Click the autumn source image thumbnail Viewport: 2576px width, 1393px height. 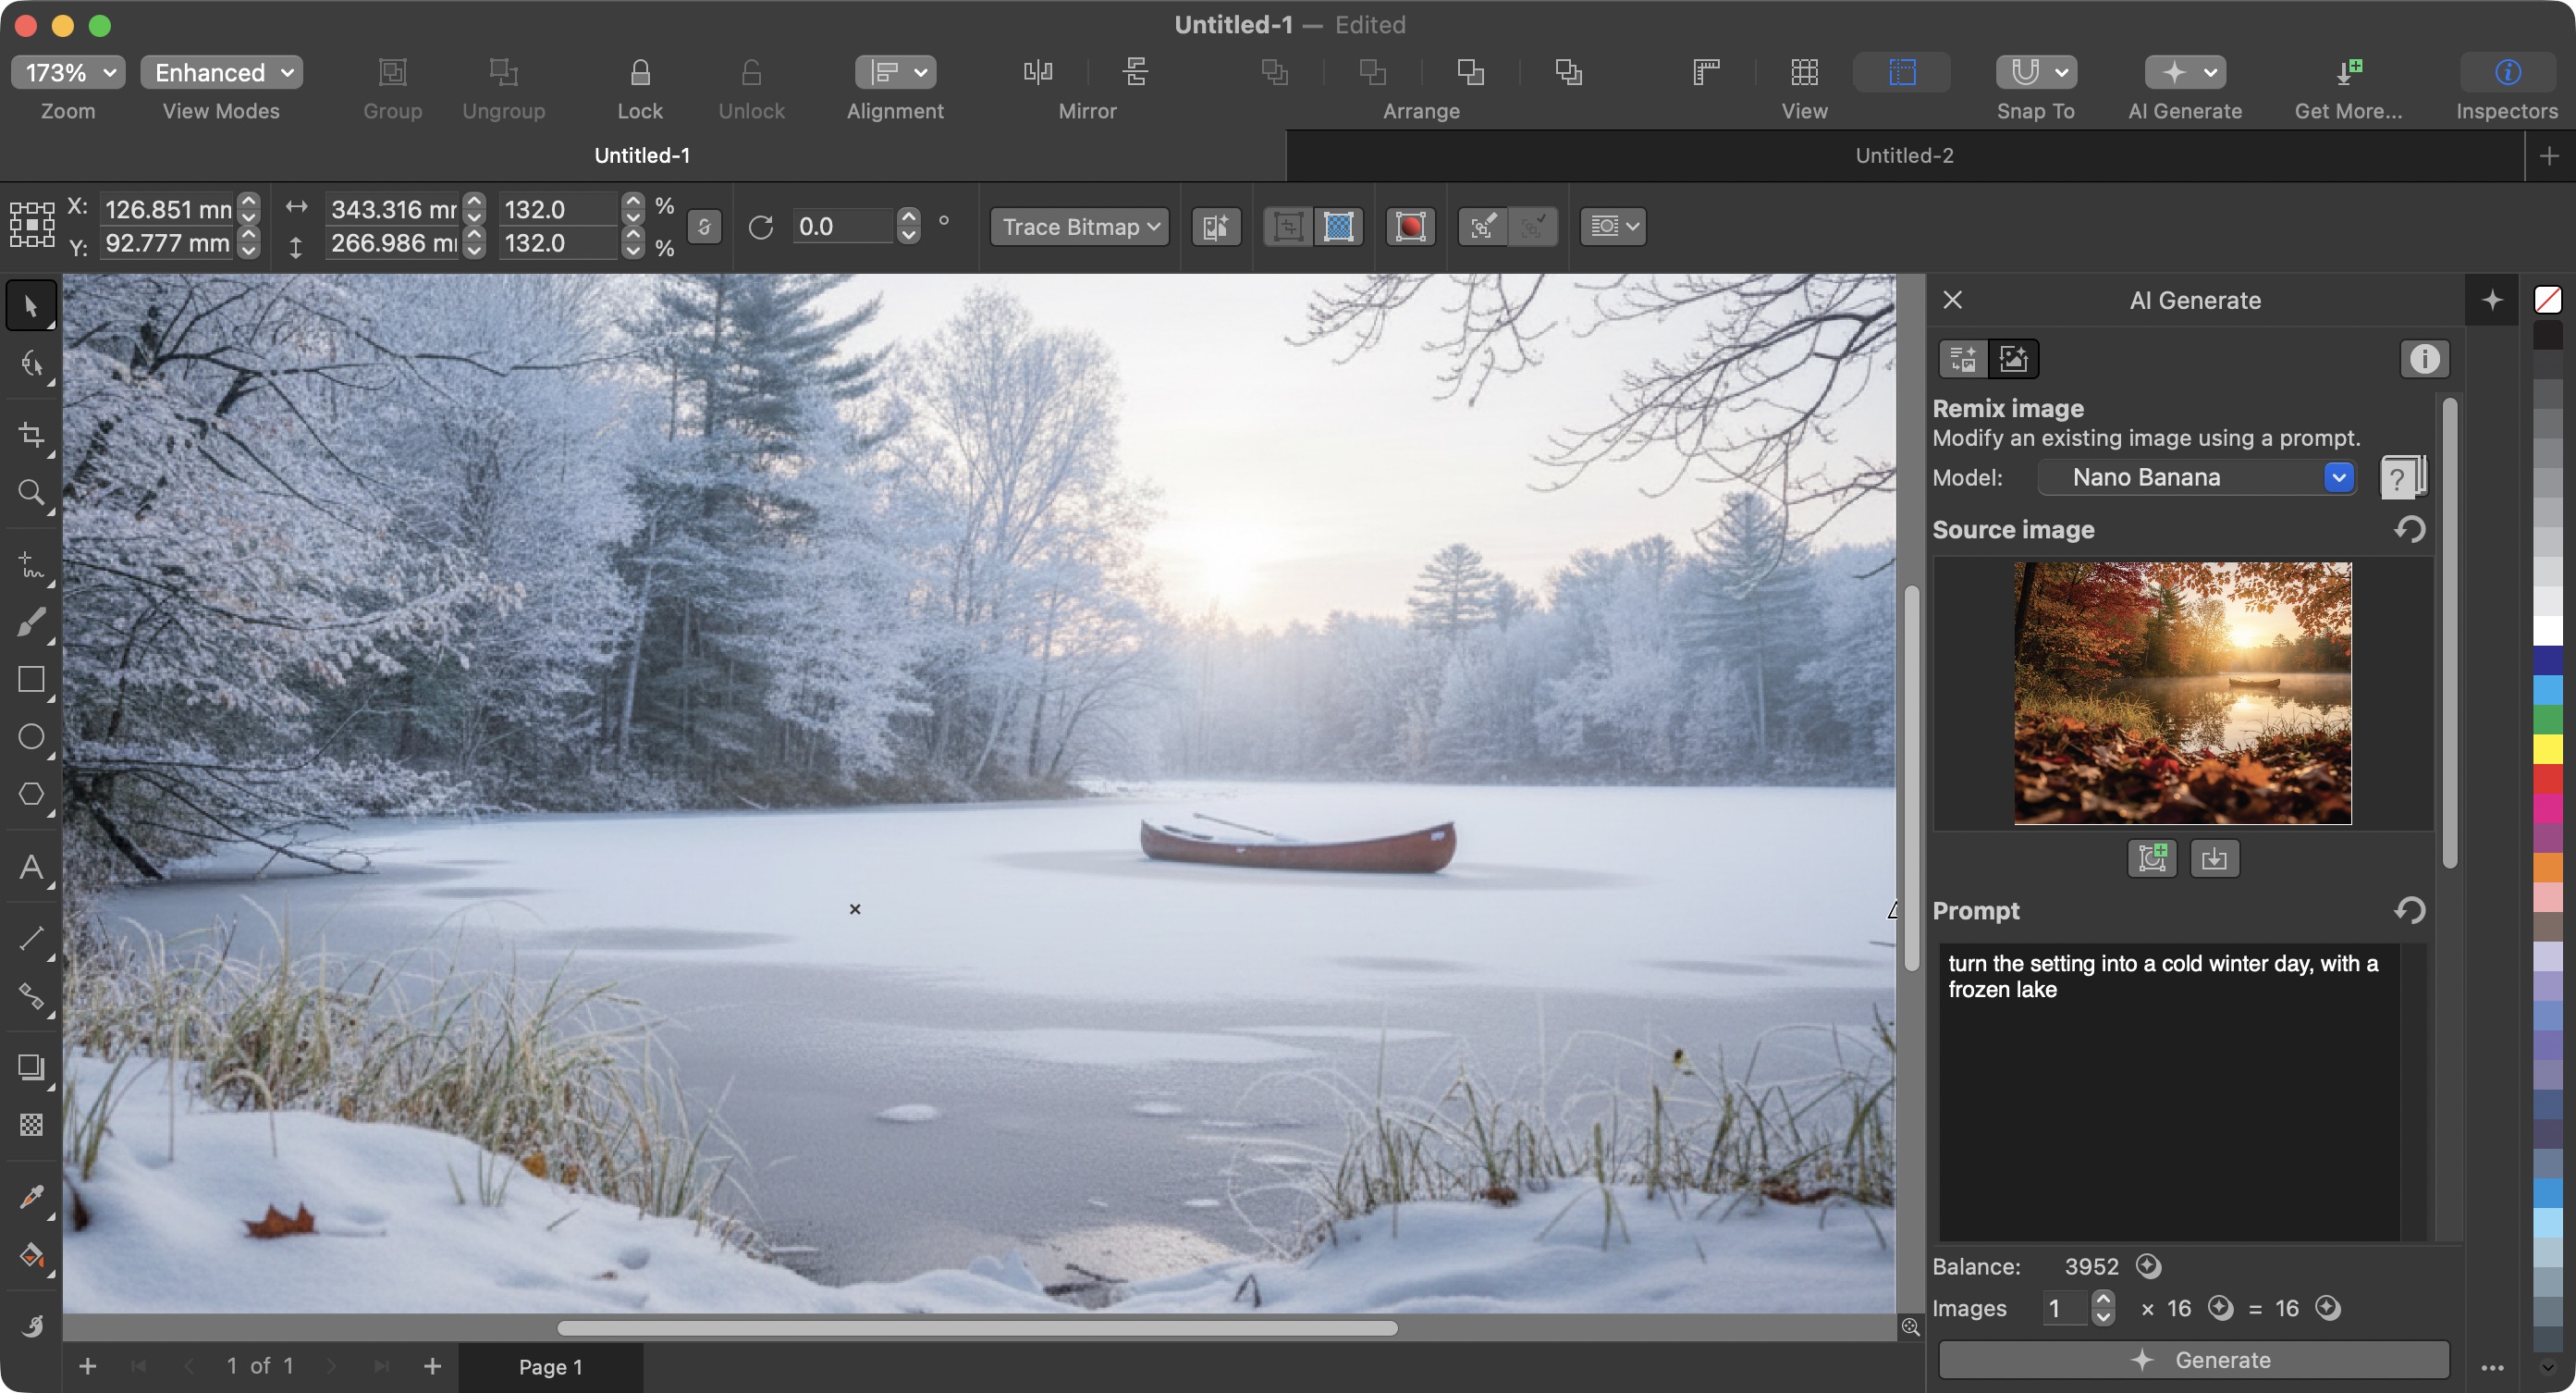click(x=2181, y=694)
